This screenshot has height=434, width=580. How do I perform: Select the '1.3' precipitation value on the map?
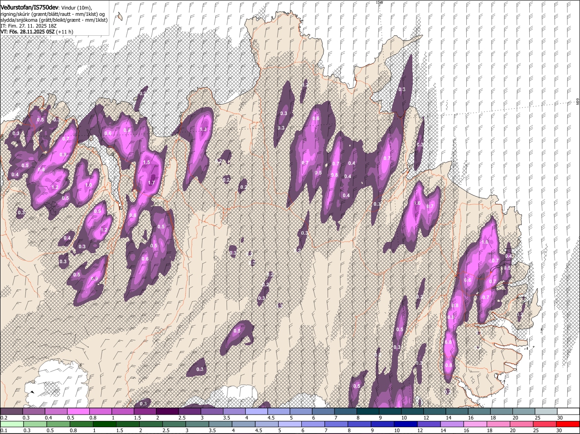pyautogui.click(x=203, y=129)
